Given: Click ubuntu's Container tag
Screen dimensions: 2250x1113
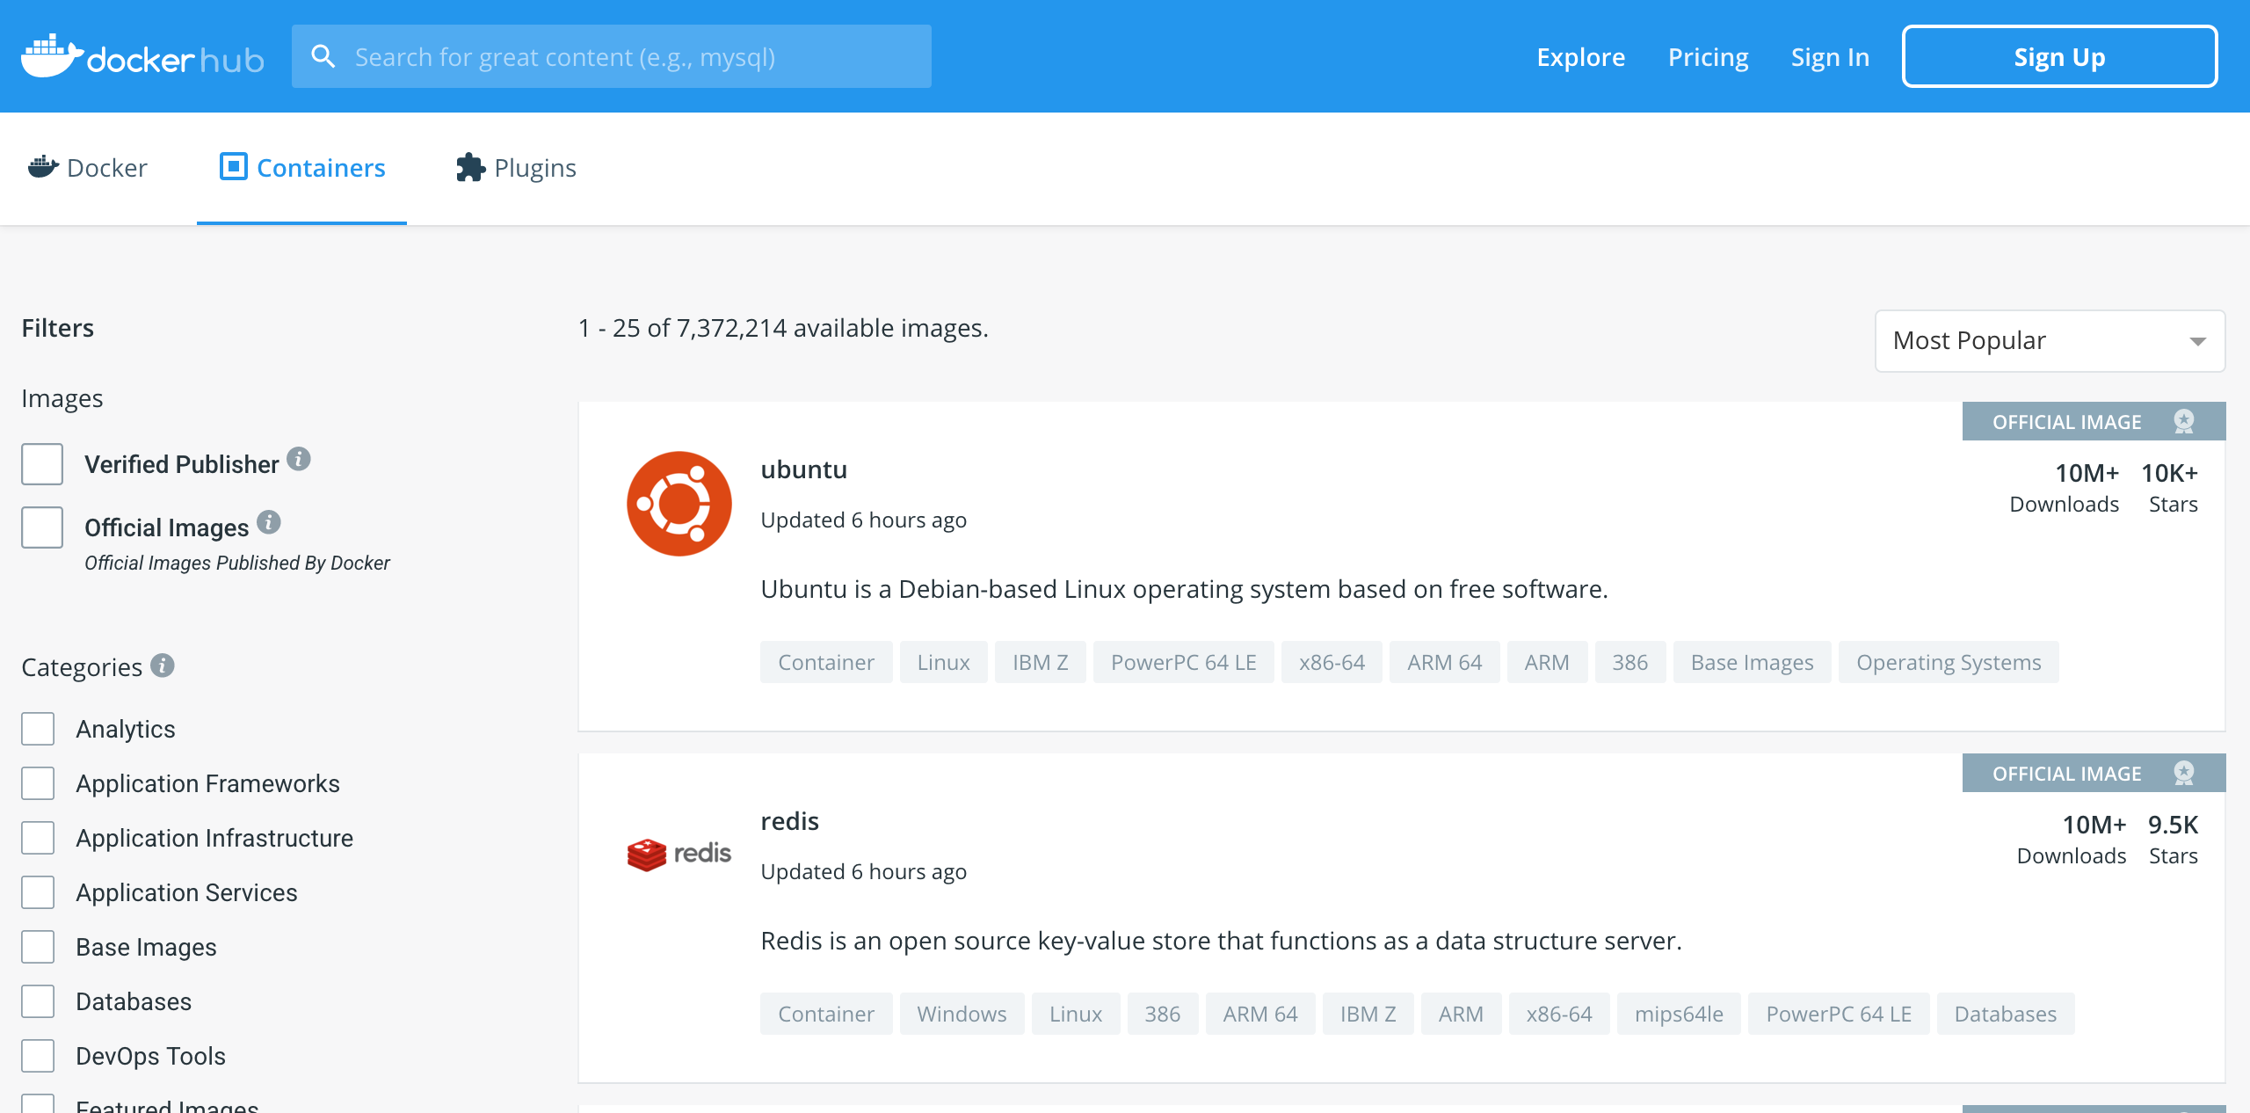Looking at the screenshot, I should 826,662.
